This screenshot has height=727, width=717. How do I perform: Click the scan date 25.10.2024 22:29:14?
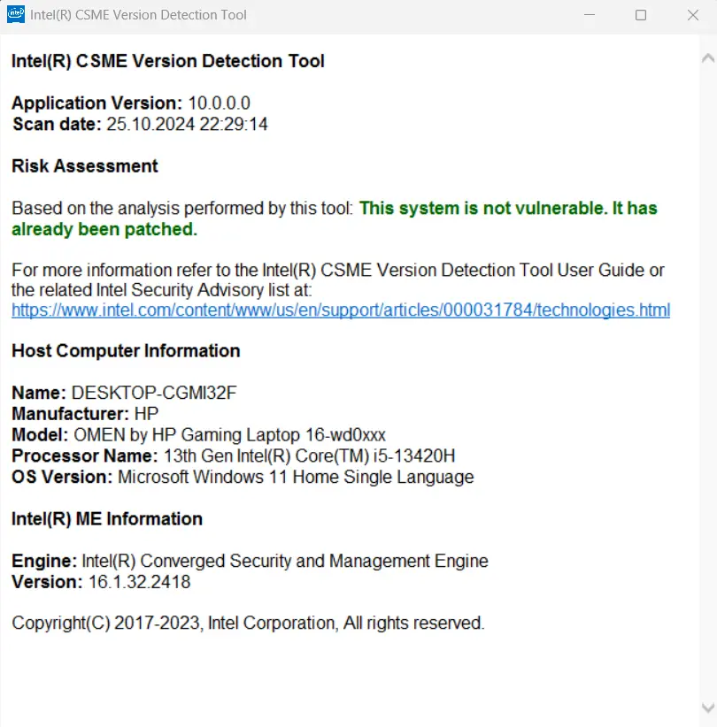coord(187,124)
